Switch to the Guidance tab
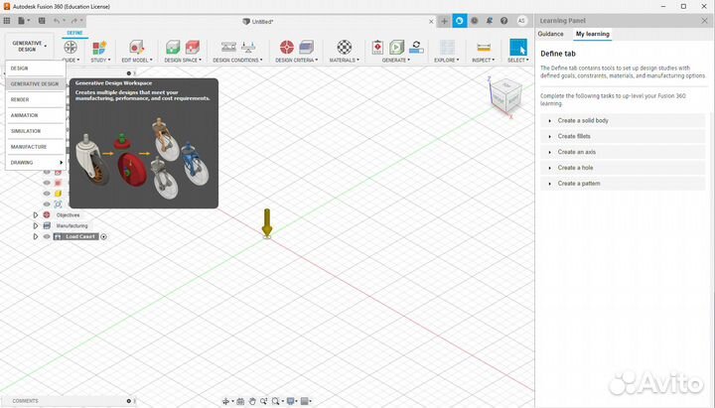The width and height of the screenshot is (715, 408). [550, 34]
